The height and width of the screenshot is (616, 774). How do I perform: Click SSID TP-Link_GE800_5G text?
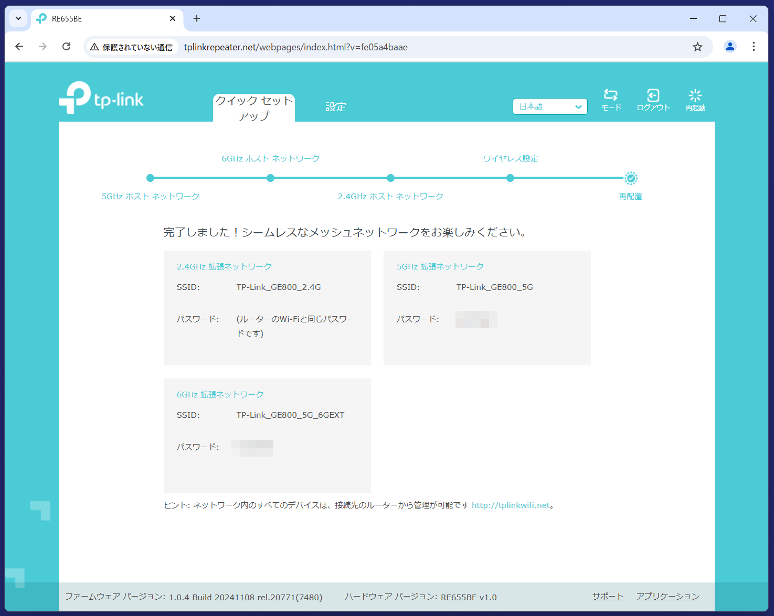coord(494,287)
